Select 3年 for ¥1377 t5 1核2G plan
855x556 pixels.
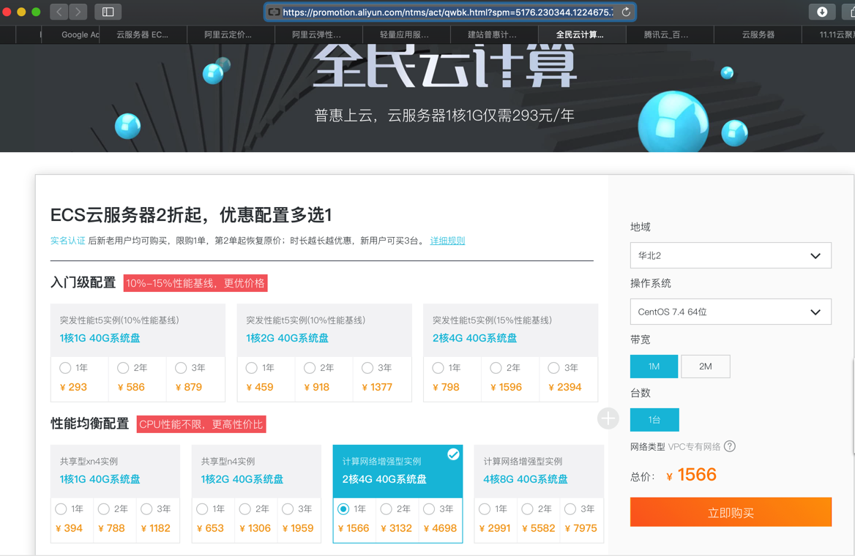click(x=367, y=368)
